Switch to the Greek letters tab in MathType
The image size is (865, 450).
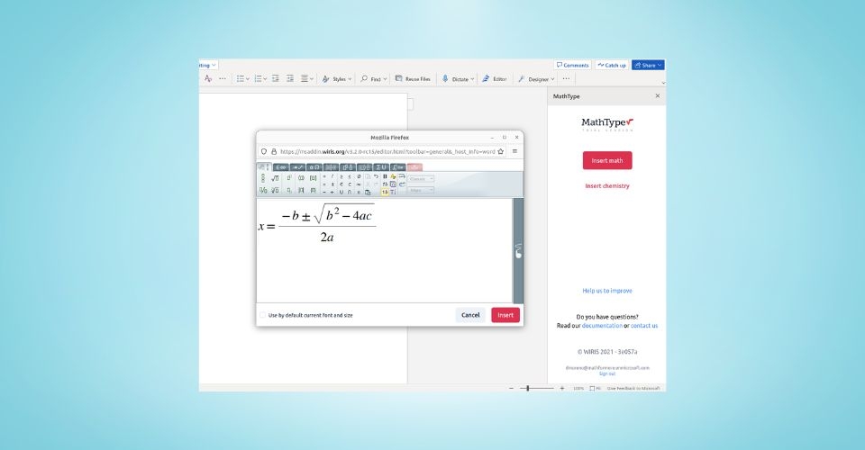tap(314, 166)
